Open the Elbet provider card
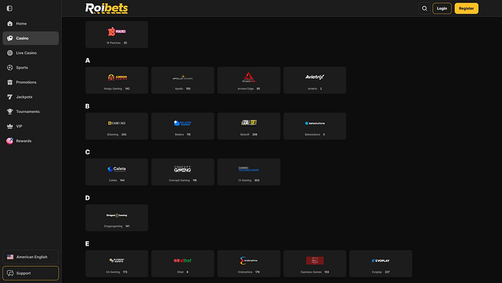 (183, 264)
